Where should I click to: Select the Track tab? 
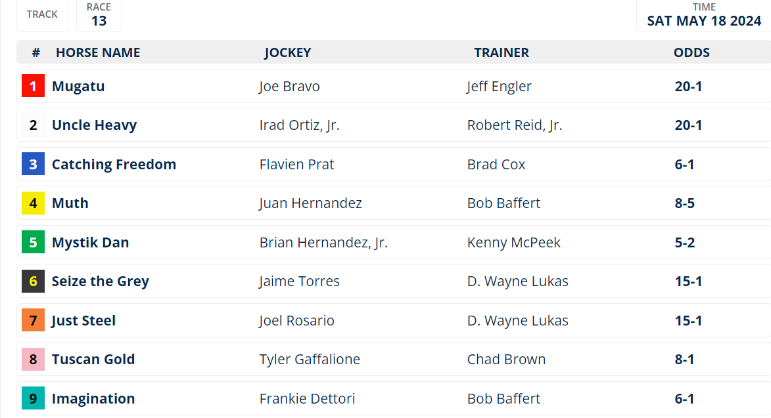click(42, 14)
